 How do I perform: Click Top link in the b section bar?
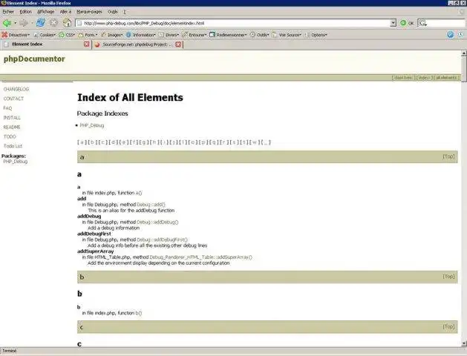pos(448,277)
